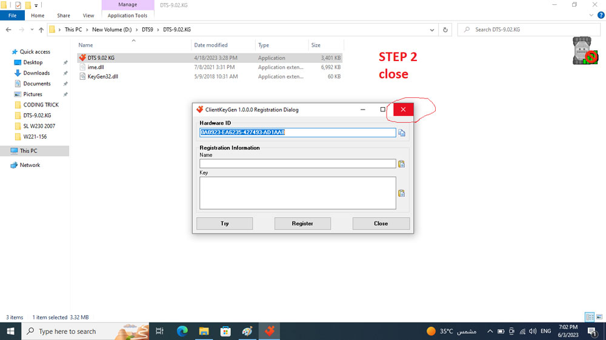Click inside the Name input field
606x340 pixels.
click(297, 164)
